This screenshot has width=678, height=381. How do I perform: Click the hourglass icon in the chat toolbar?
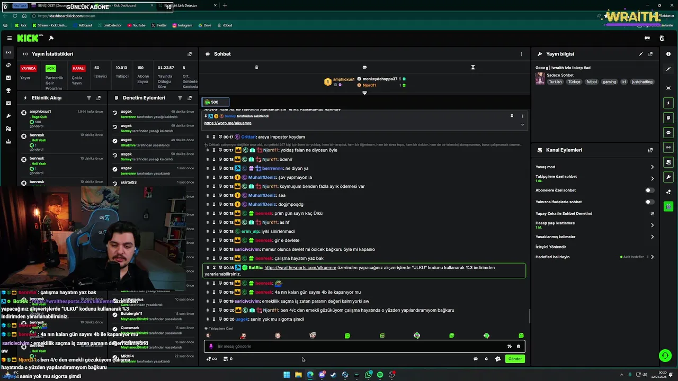pos(473,67)
